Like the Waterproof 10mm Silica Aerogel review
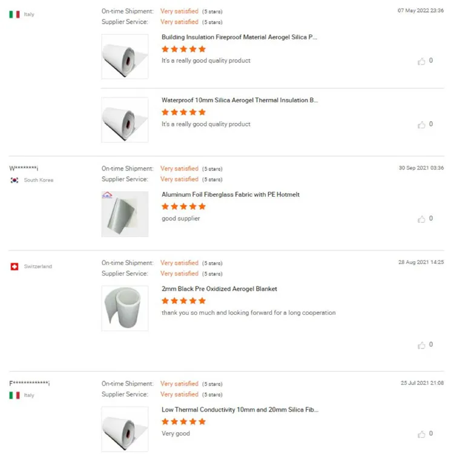This screenshot has width=454, height=454. tap(422, 125)
